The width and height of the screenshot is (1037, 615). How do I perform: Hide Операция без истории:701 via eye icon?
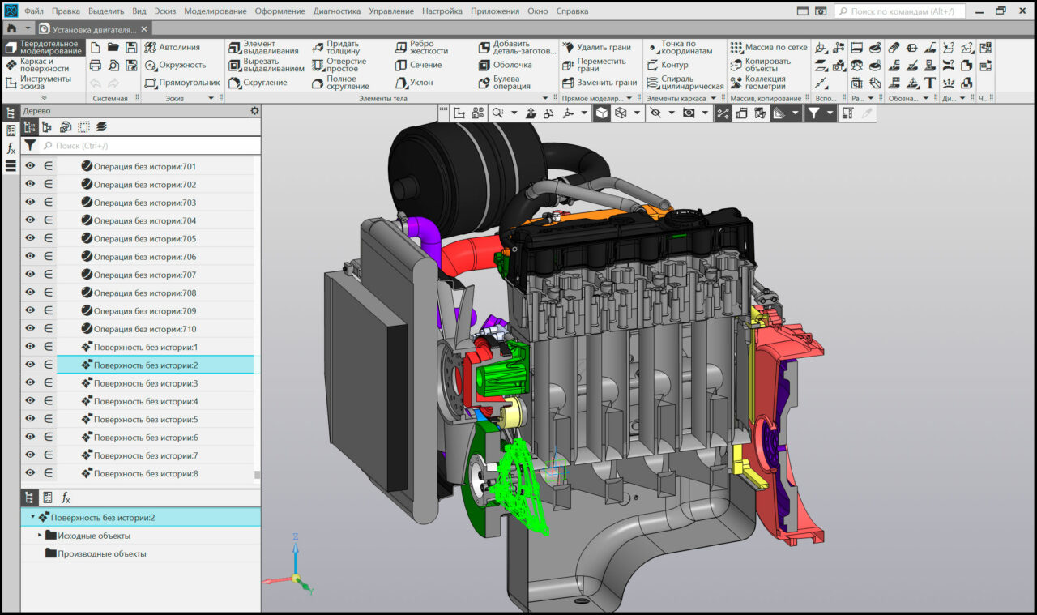(x=30, y=166)
